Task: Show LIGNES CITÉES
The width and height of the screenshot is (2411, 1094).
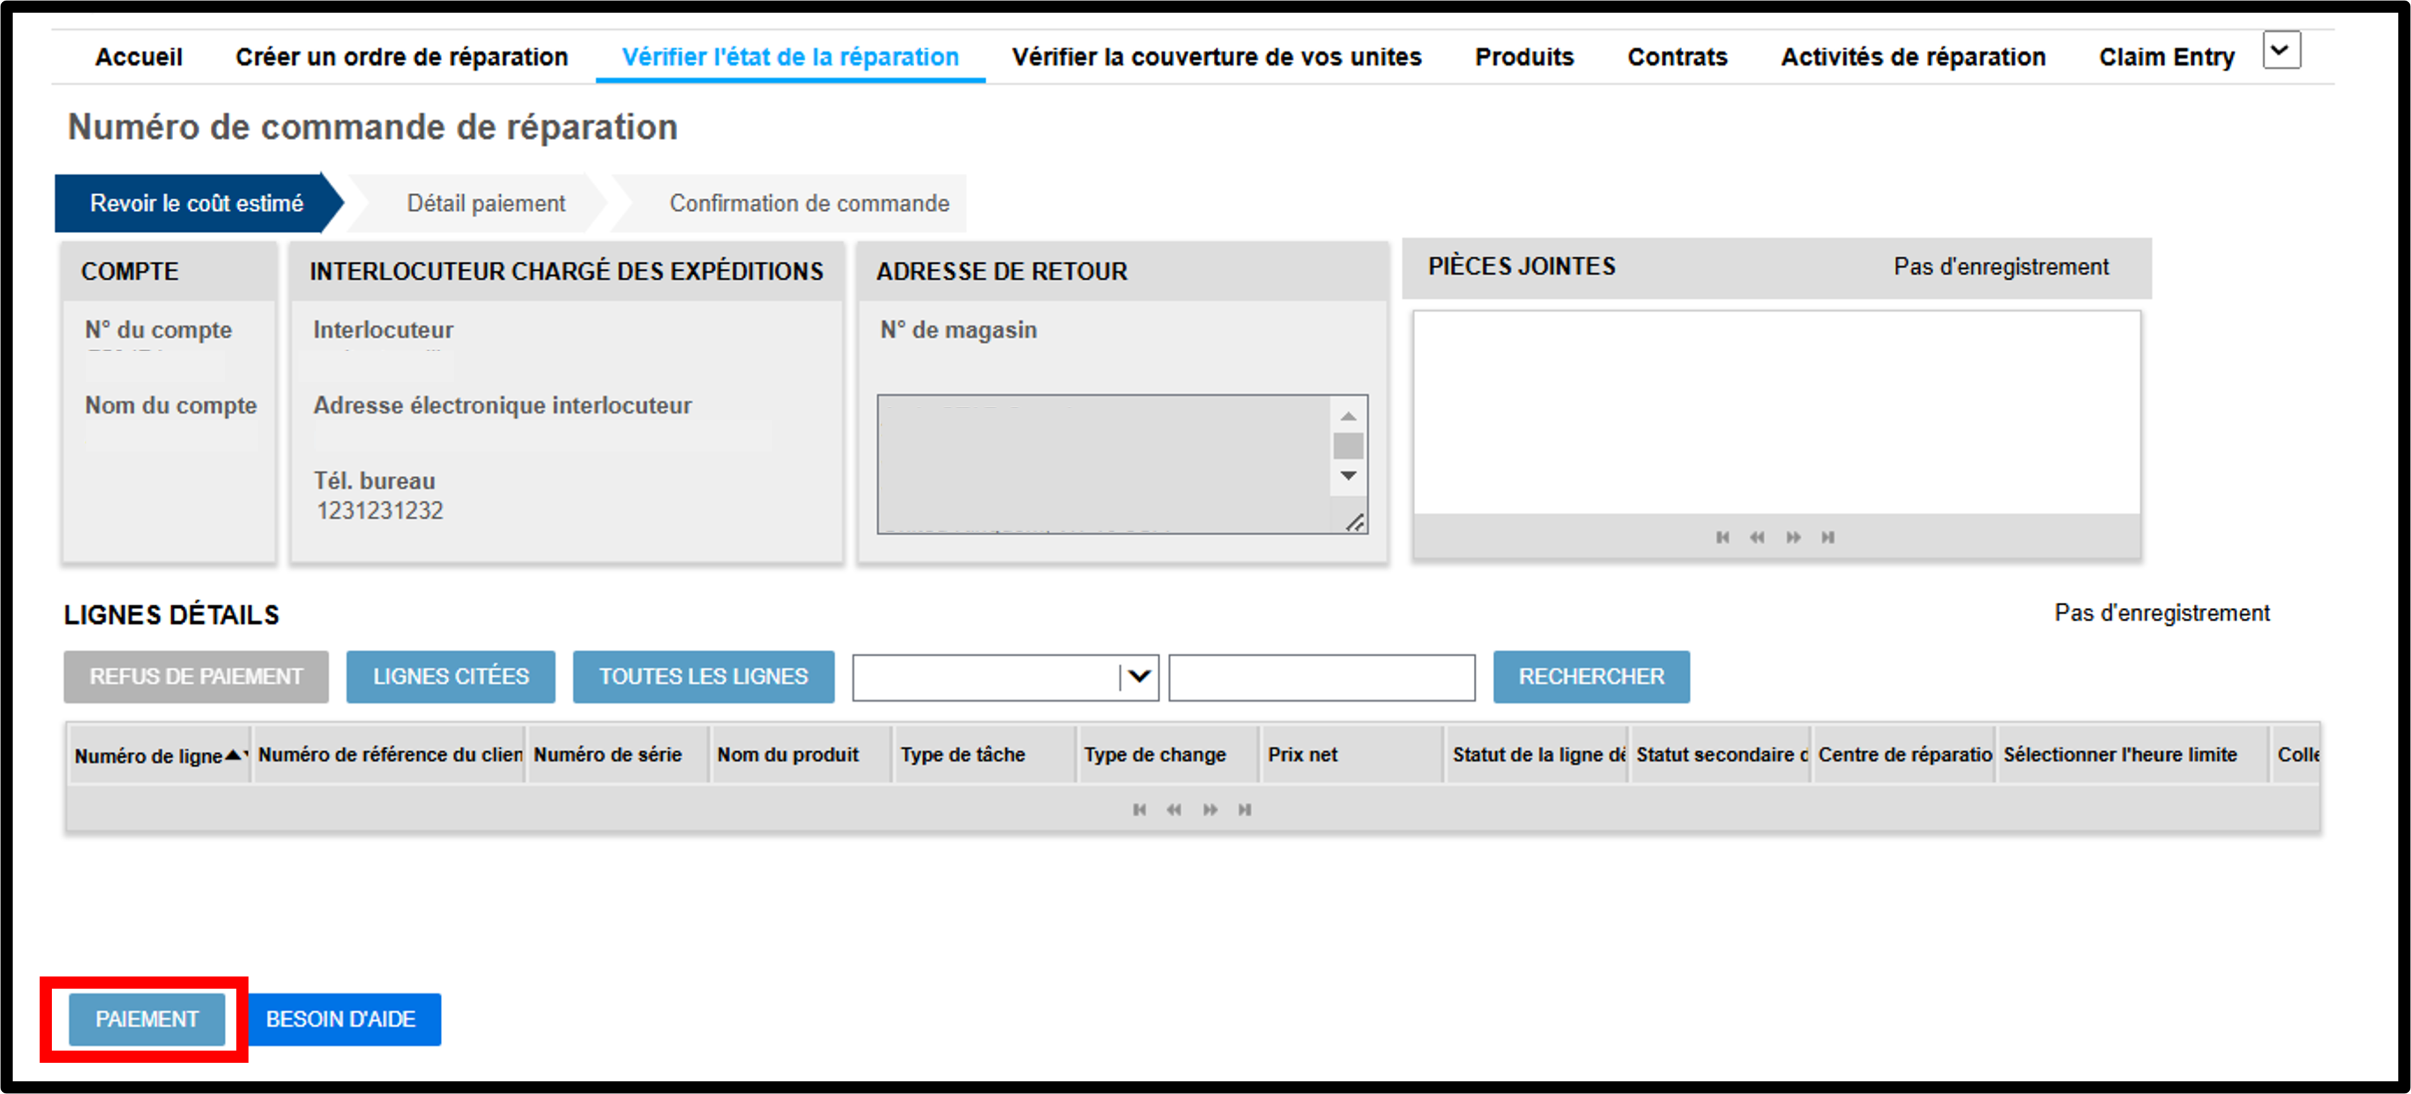Action: [x=450, y=676]
